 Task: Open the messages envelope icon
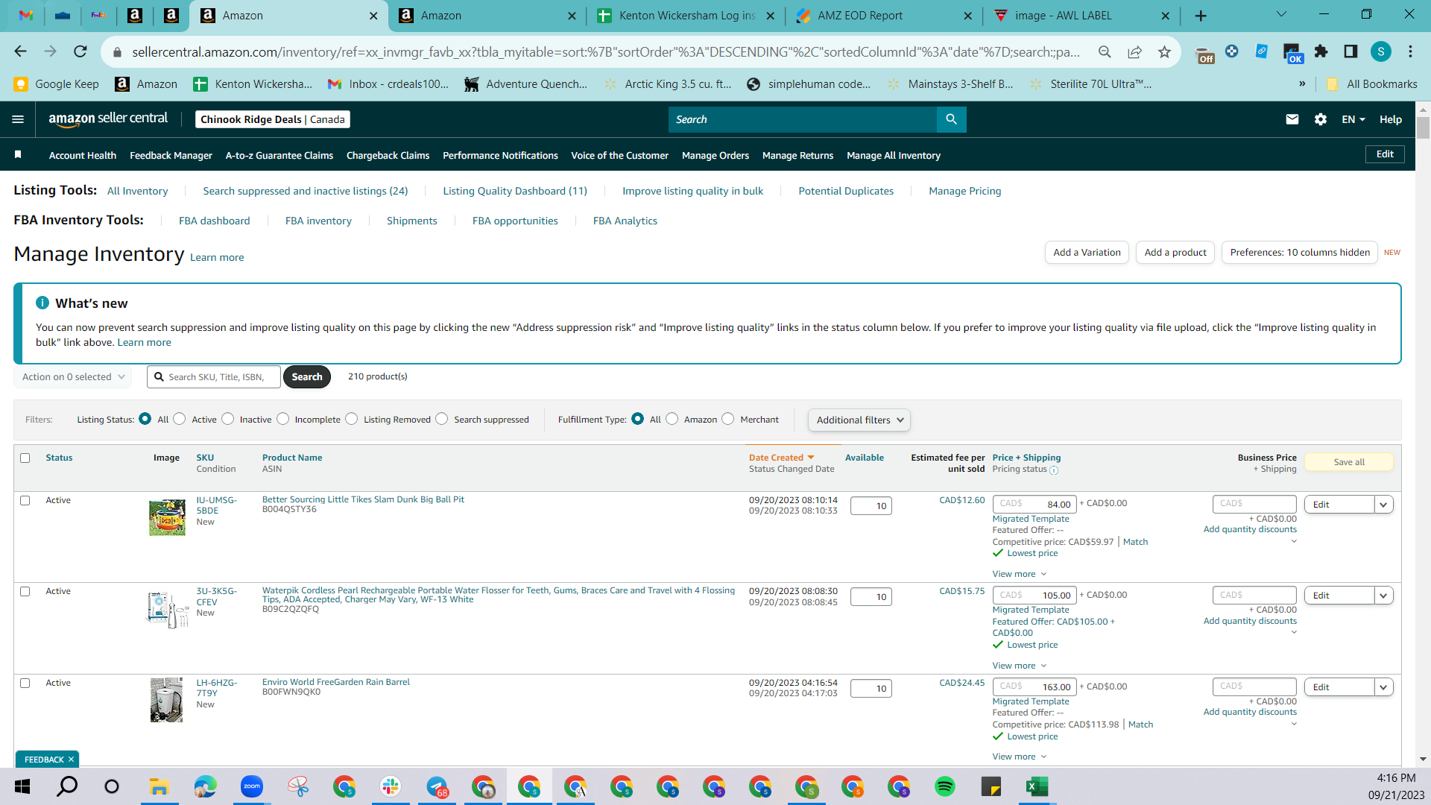[x=1292, y=119]
